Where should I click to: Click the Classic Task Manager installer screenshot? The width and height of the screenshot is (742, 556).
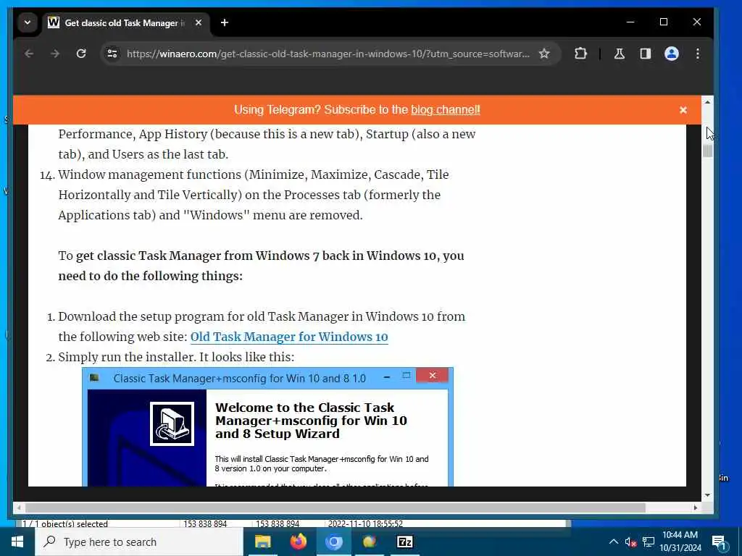(x=268, y=426)
